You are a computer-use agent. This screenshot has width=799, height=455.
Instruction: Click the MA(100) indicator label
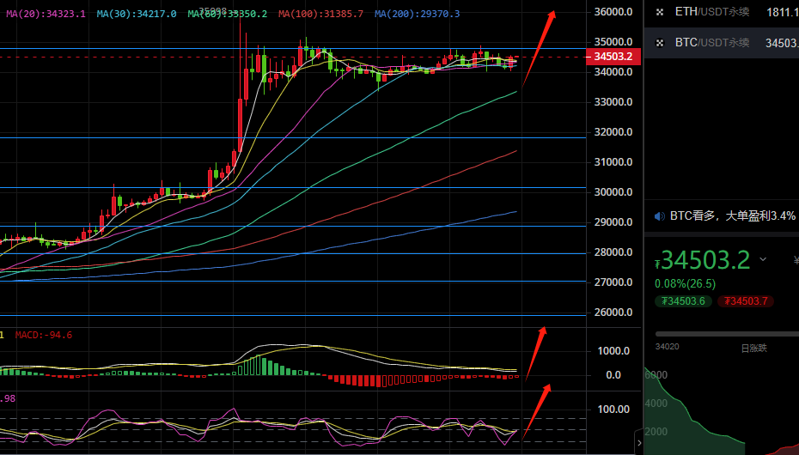320,15
